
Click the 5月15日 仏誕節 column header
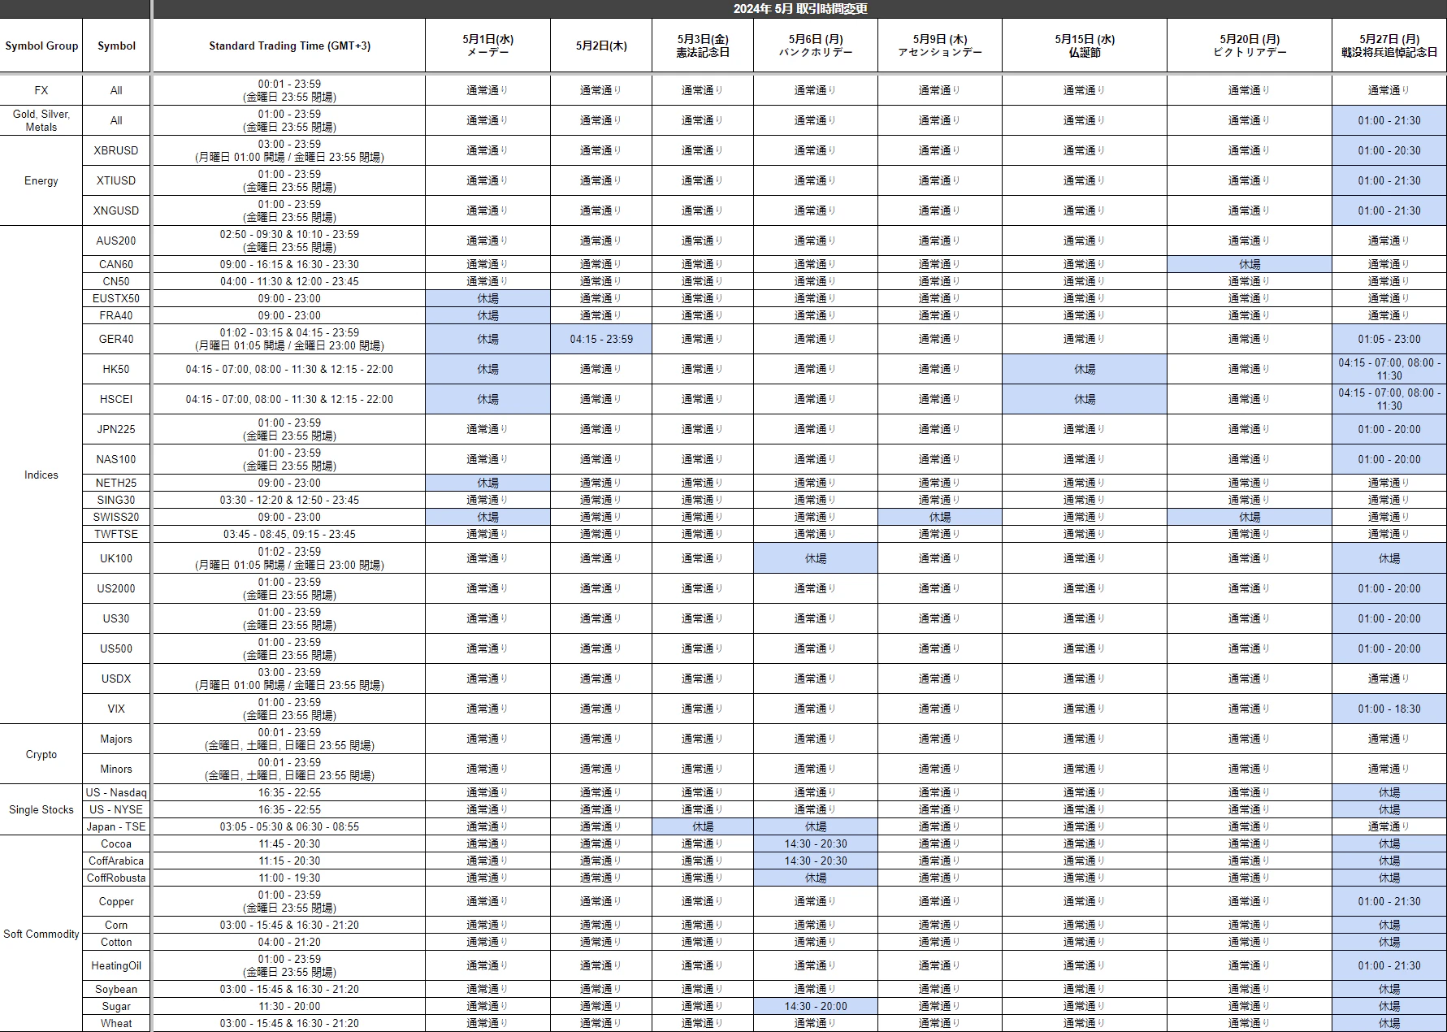[x=1084, y=46]
